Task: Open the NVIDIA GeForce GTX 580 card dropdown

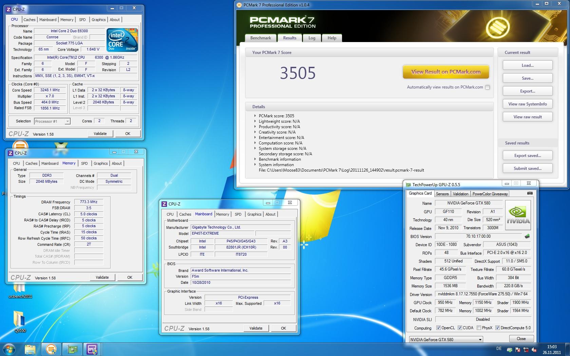Action: click(x=445, y=339)
